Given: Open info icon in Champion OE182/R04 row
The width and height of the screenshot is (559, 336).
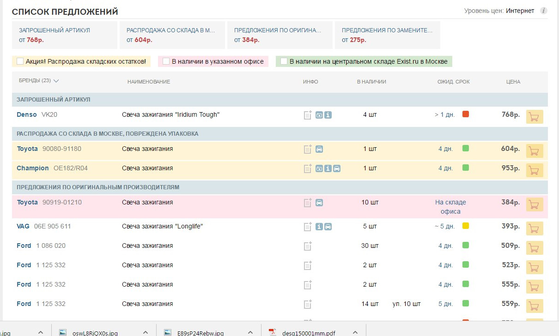Looking at the screenshot, I should (328, 168).
